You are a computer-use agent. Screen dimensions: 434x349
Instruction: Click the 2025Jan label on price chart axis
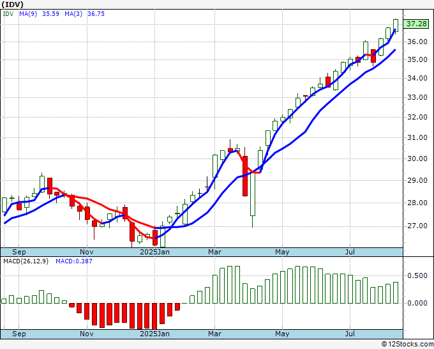154,252
